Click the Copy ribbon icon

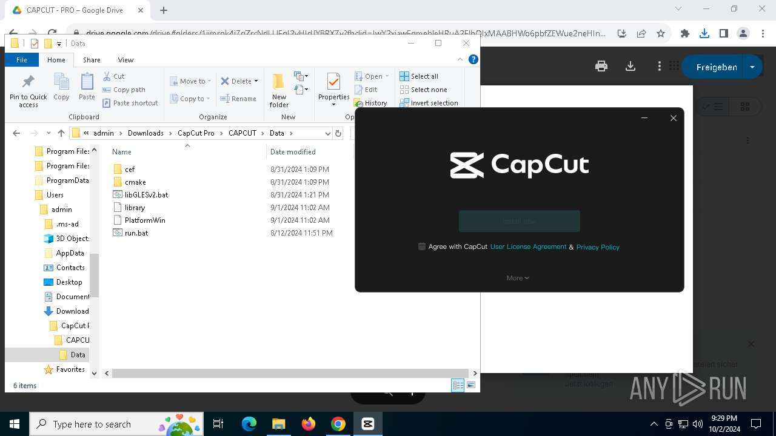coord(61,82)
